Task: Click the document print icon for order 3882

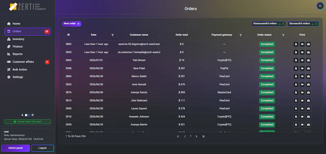Action: [296, 44]
